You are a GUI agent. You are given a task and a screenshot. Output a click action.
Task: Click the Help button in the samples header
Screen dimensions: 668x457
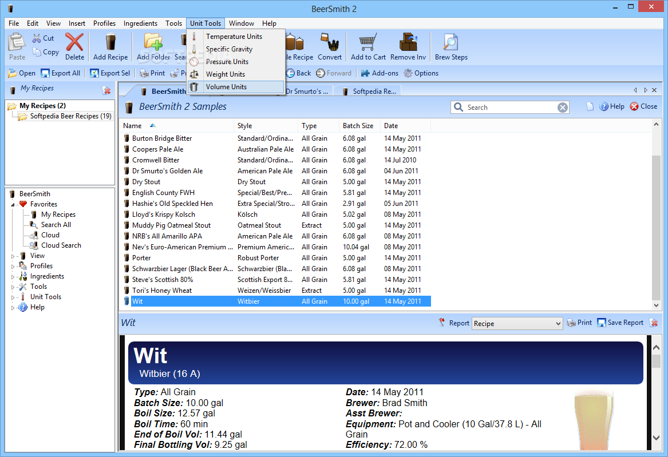pyautogui.click(x=612, y=106)
